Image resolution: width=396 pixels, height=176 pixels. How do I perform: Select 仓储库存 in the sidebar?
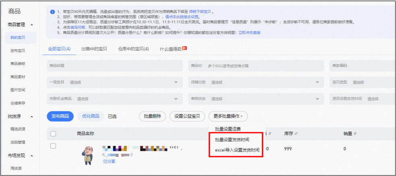coord(18,103)
